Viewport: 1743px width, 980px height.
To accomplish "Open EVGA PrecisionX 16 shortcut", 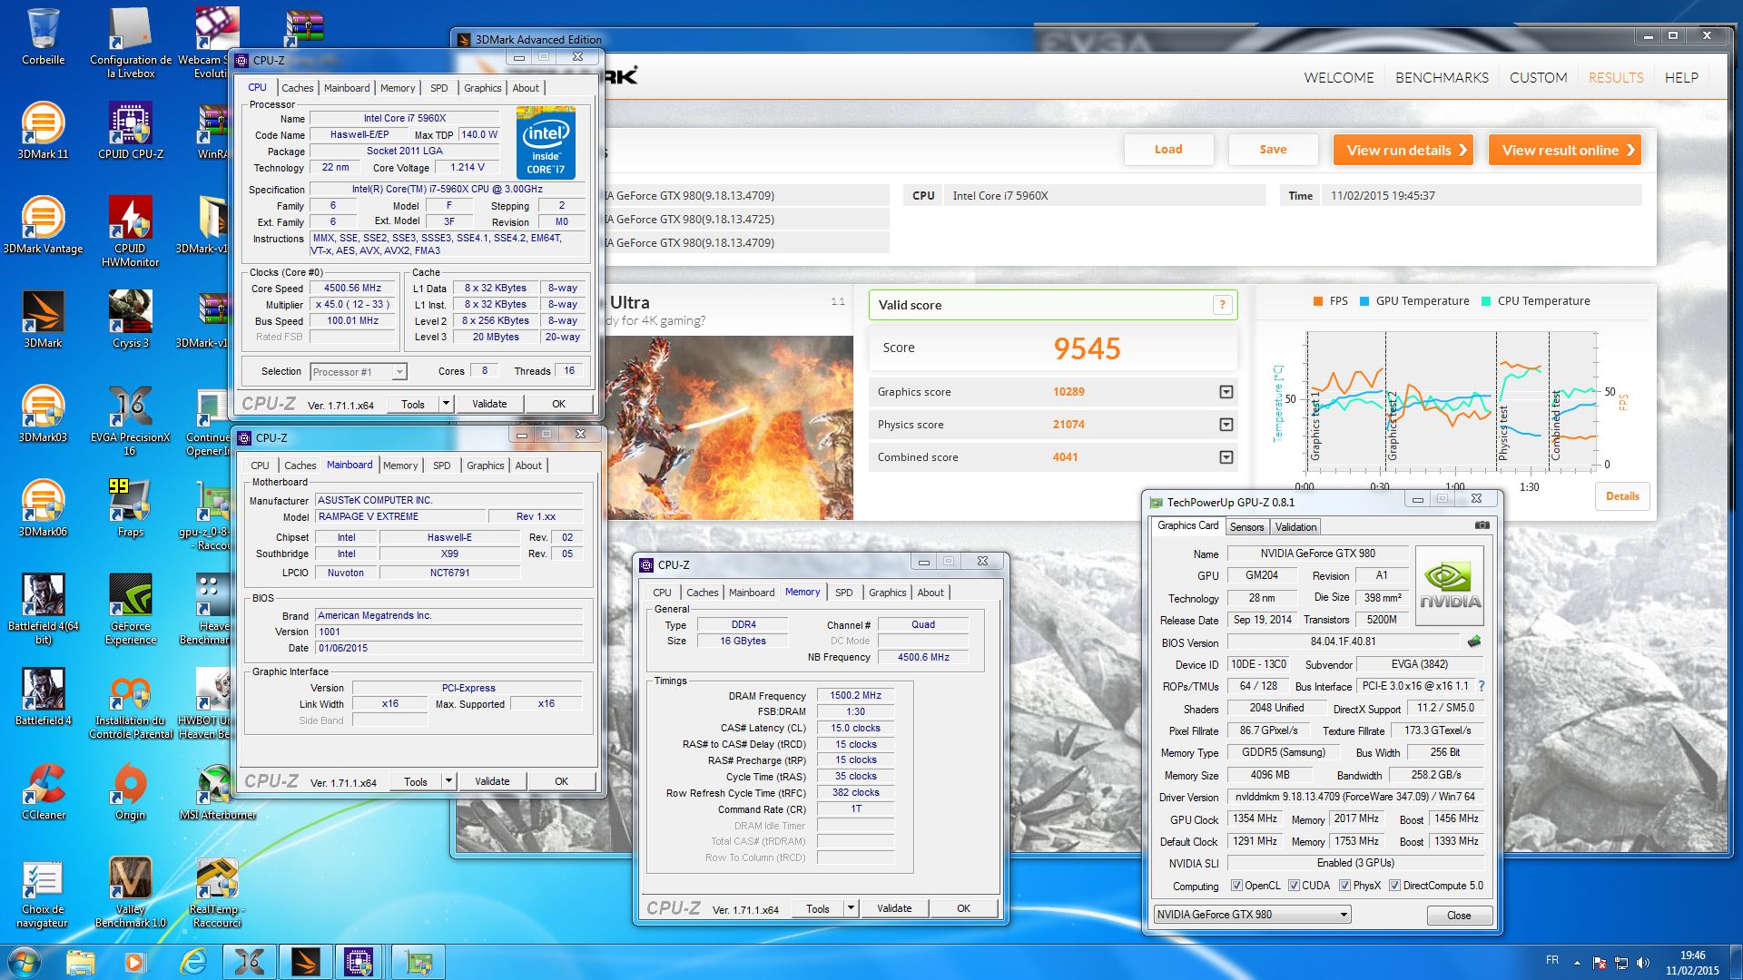I will 131,420.
